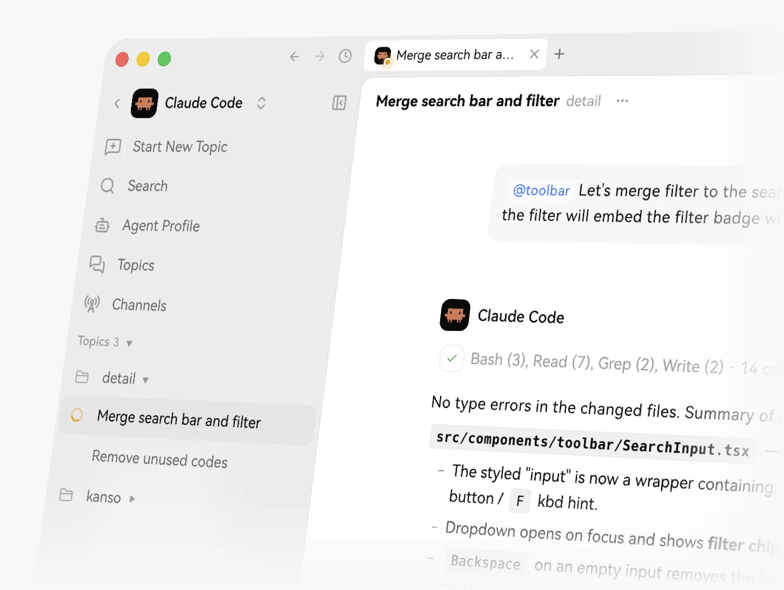Click the Topics chat bubbles icon

(x=97, y=264)
